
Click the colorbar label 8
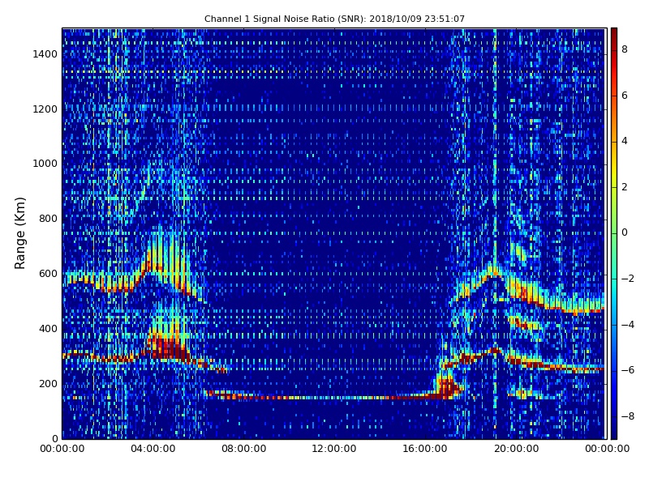[625, 49]
